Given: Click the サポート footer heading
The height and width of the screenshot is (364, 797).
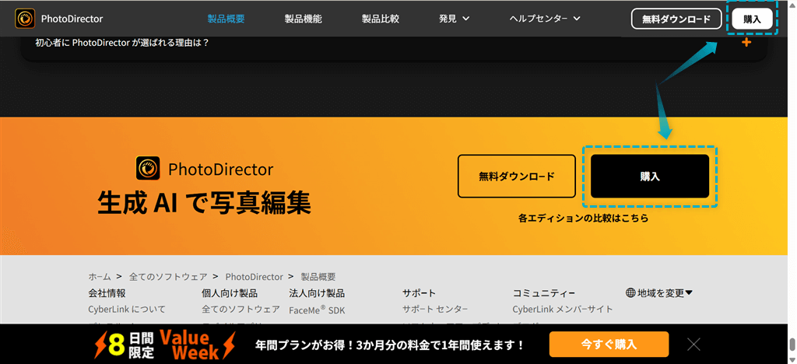Looking at the screenshot, I should 420,293.
